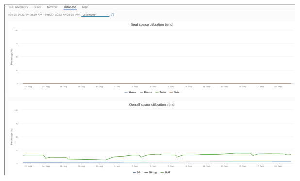Toggle the SEAT series in the Overall legend

[x=166, y=173]
